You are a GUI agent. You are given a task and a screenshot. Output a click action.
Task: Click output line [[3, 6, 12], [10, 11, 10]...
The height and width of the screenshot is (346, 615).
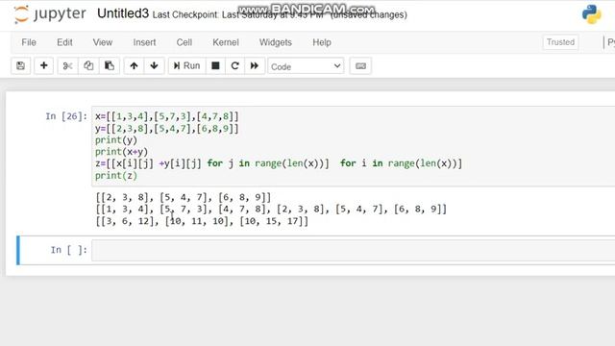(202, 221)
